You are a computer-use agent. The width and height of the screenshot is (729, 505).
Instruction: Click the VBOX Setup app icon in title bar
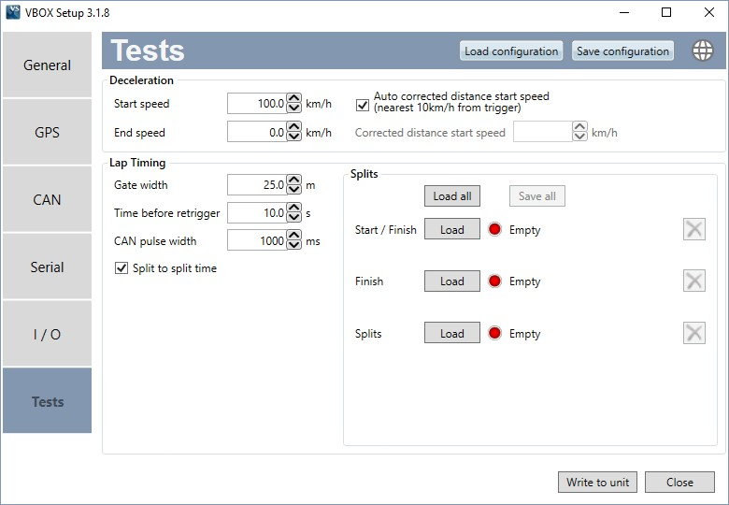click(x=13, y=12)
